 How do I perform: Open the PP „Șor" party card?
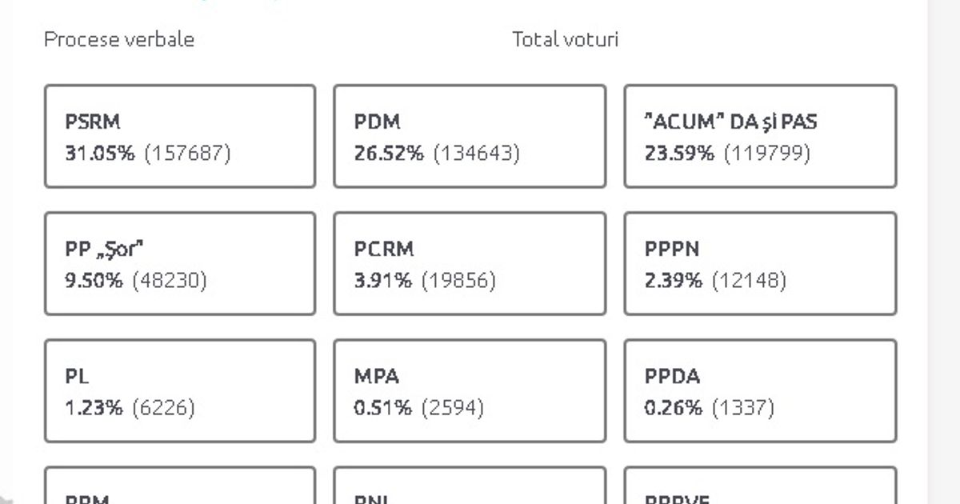pyautogui.click(x=180, y=264)
